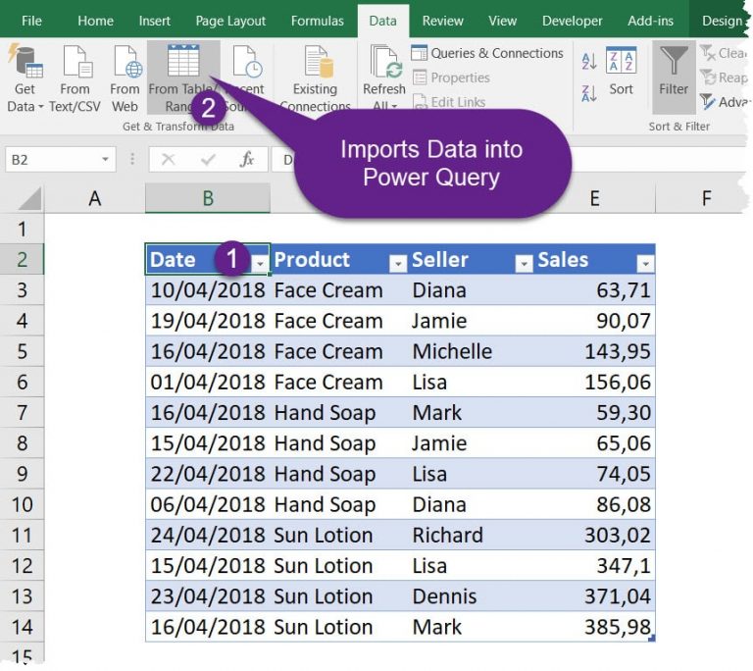Screen dimensions: 753x671
Task: Click the From Web import icon
Action: [126, 63]
